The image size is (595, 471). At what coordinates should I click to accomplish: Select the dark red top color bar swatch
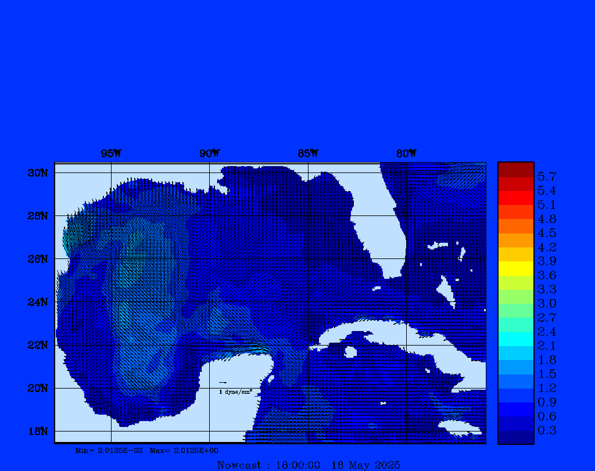tap(515, 169)
